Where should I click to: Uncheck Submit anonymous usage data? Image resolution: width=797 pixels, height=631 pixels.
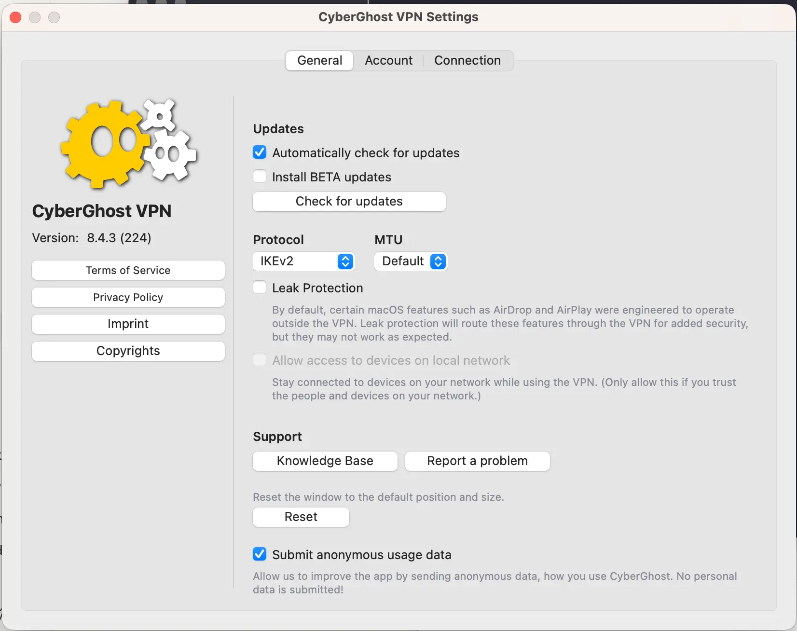(260, 554)
